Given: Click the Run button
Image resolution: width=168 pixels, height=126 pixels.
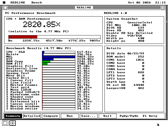Looking at the screenshot, I should click(x=70, y=116).
